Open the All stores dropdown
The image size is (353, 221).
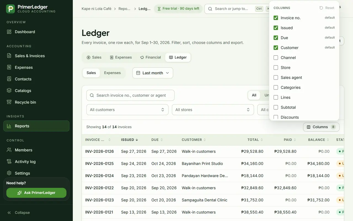213,110
